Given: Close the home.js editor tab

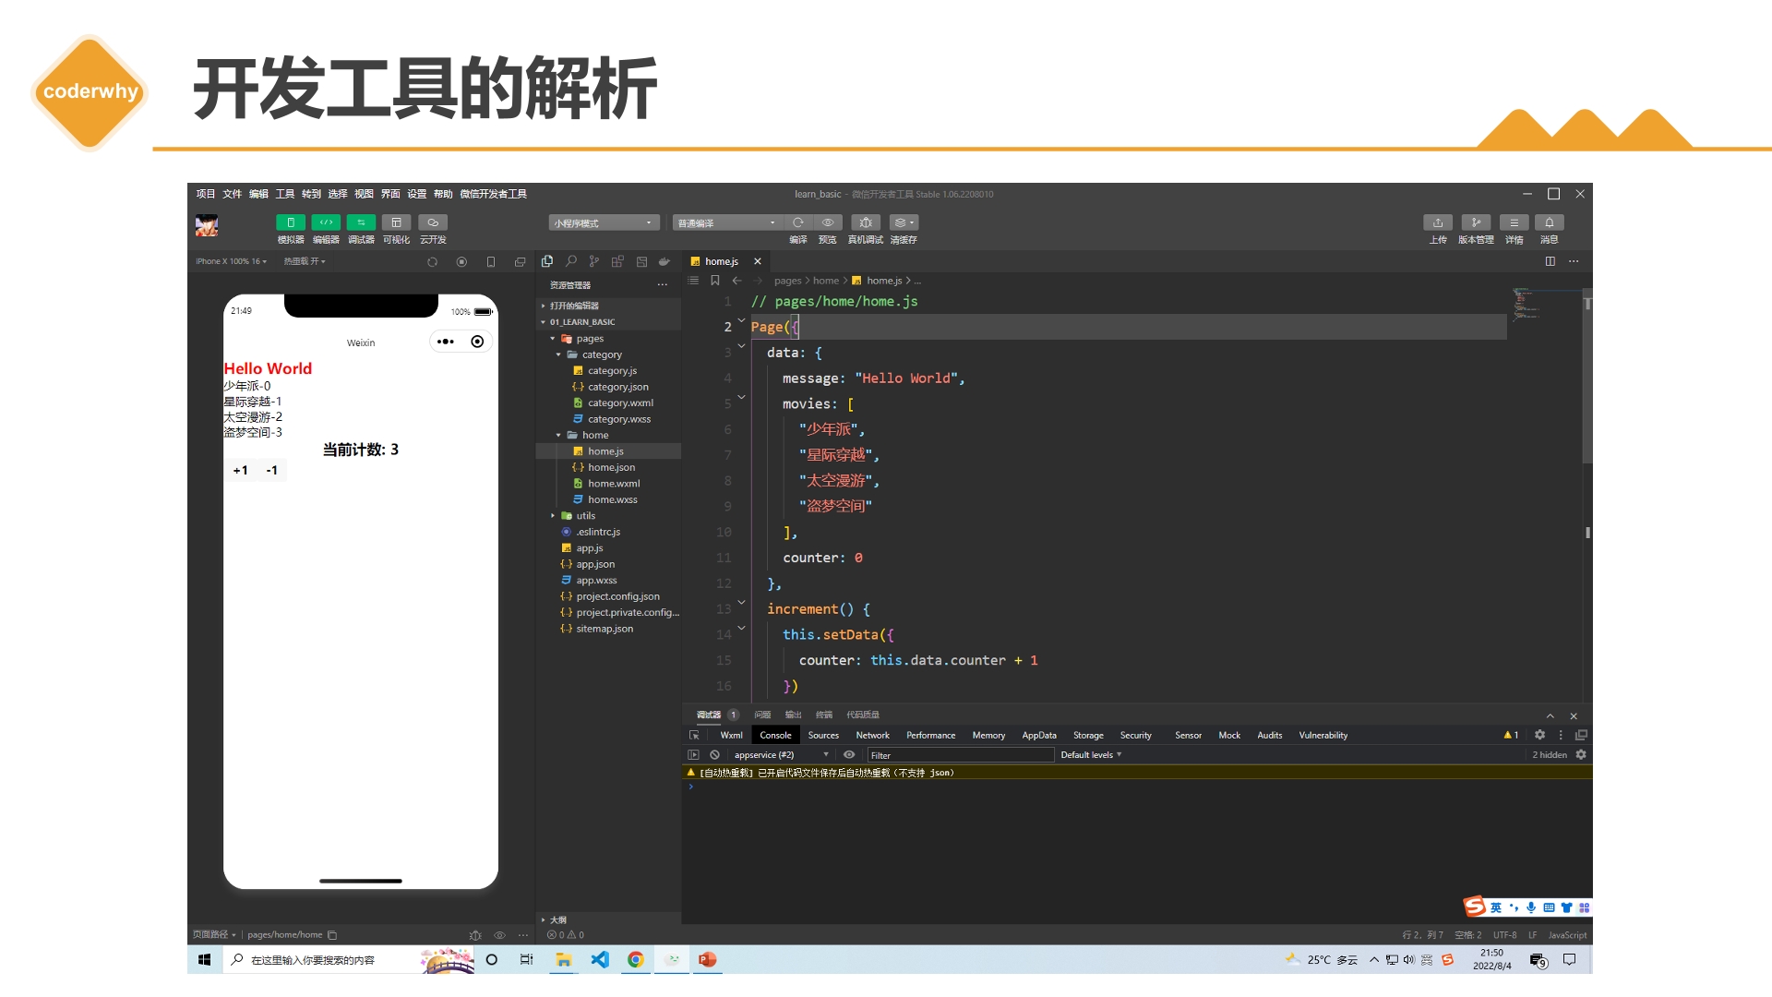Looking at the screenshot, I should (758, 261).
